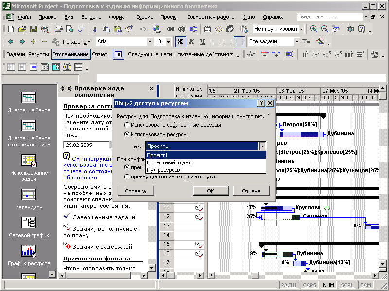
Task: Choose highlighted Проект1 list entry
Action: pos(206,155)
